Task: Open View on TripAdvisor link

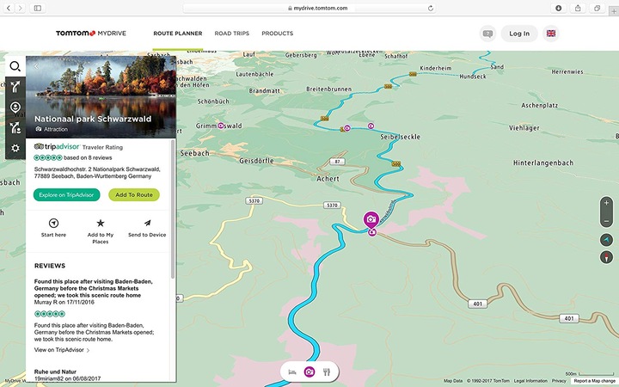Action: coord(62,350)
